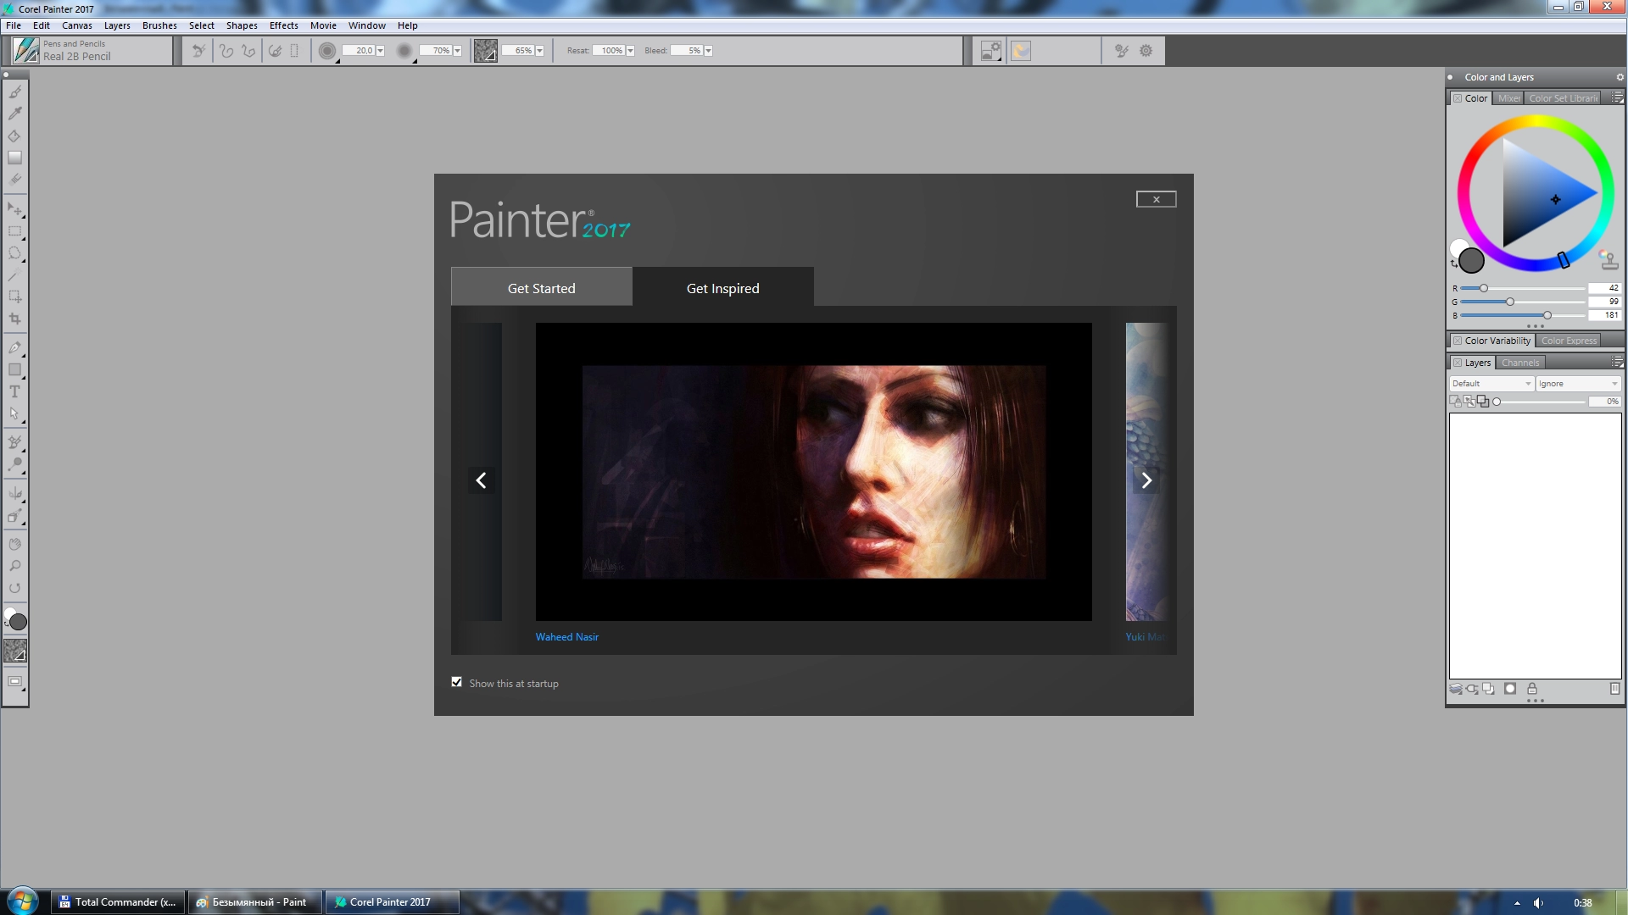Expand the brush size dropdown arrow
Image resolution: width=1628 pixels, height=915 pixels.
coord(380,51)
